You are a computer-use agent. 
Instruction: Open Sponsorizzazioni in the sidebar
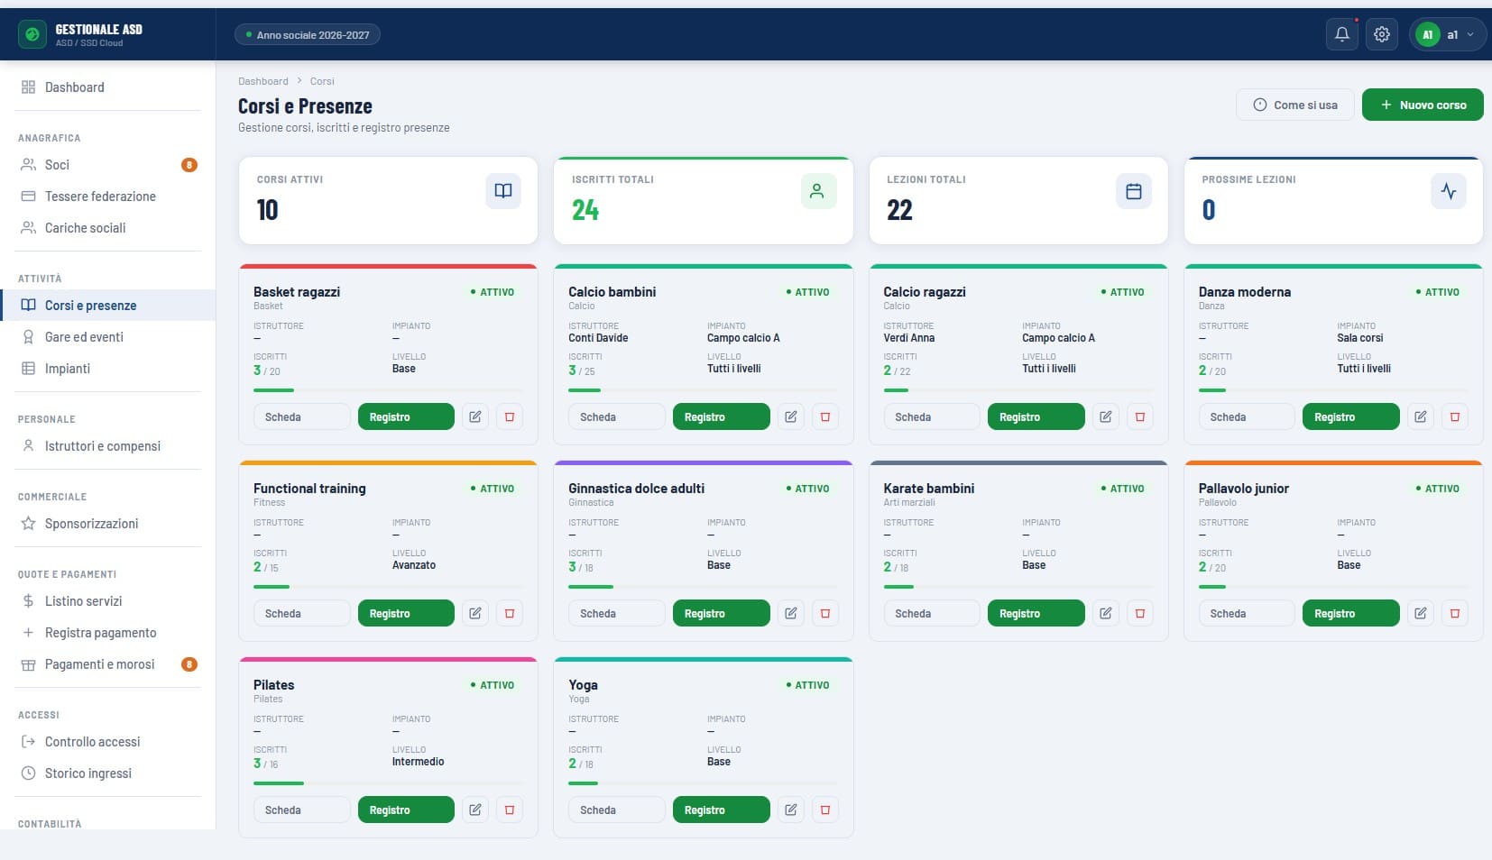point(107,524)
